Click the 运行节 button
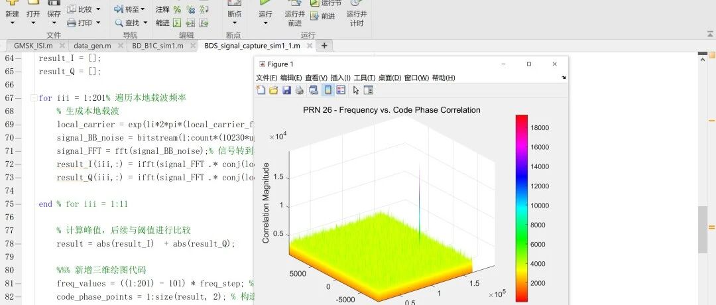The image size is (716, 305). point(326,3)
